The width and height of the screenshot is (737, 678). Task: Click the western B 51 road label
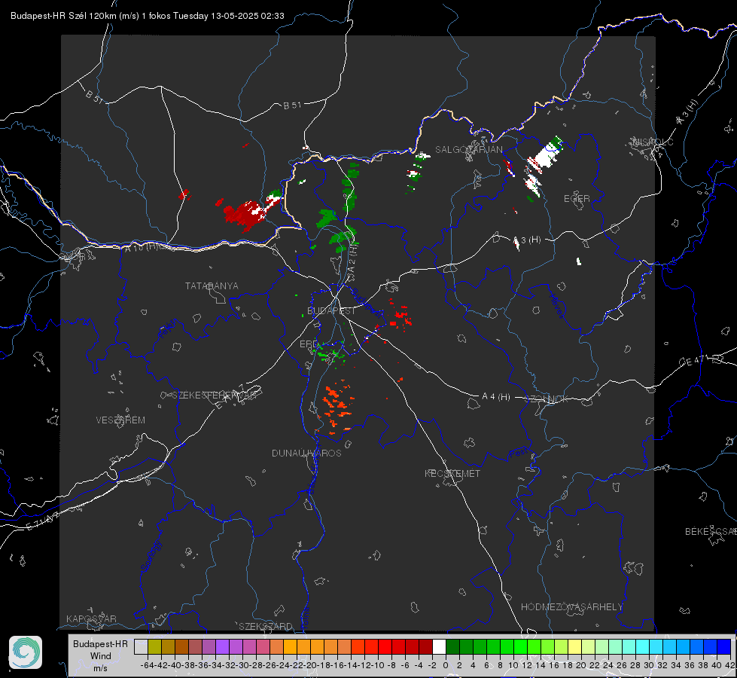pyautogui.click(x=94, y=96)
